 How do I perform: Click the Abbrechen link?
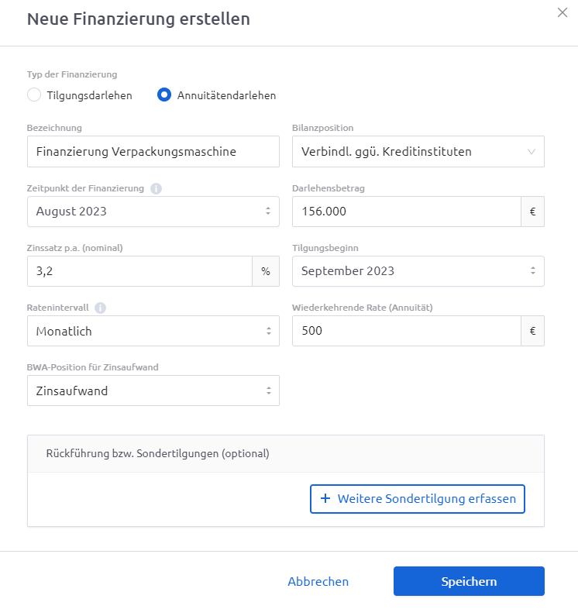(318, 581)
